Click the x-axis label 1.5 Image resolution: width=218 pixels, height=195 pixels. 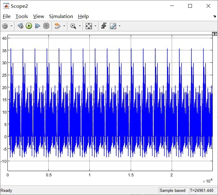pyautogui.click(x=131, y=175)
